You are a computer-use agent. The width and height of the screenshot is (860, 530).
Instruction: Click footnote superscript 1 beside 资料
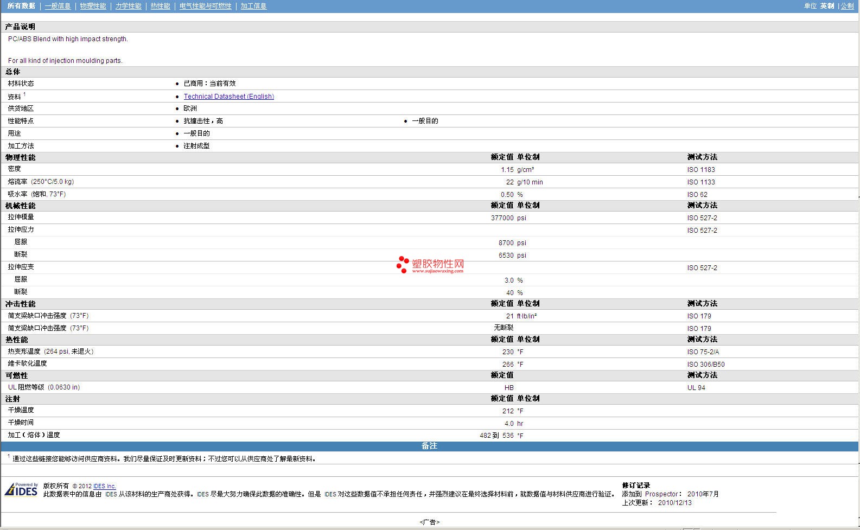pos(24,94)
